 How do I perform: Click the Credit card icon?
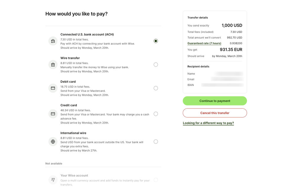[x=53, y=114]
